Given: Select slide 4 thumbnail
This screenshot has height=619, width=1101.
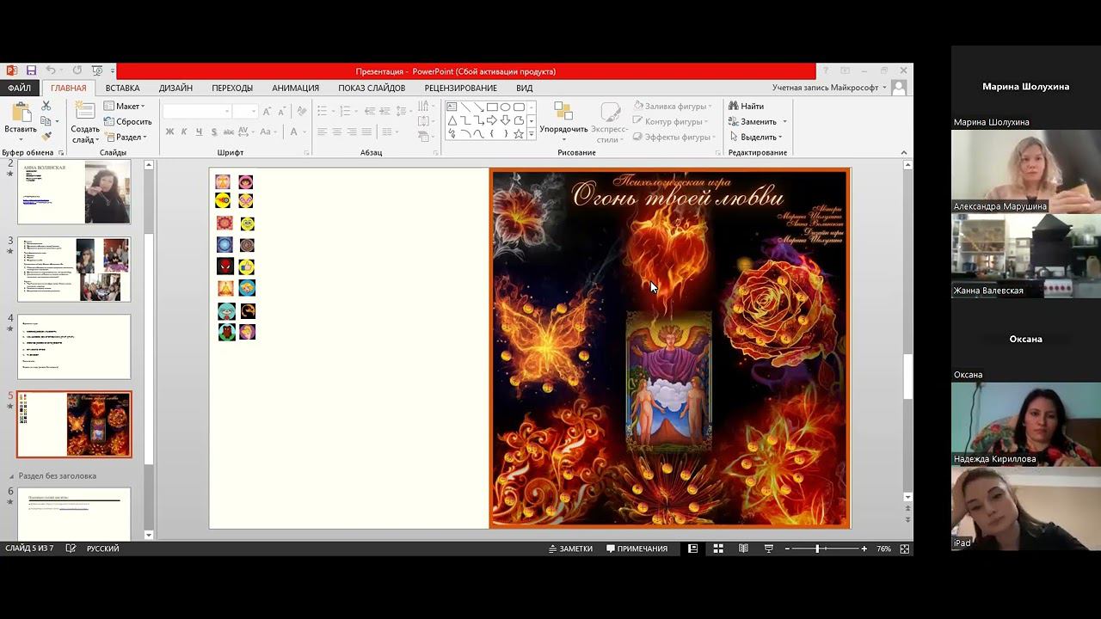Looking at the screenshot, I should pos(74,346).
